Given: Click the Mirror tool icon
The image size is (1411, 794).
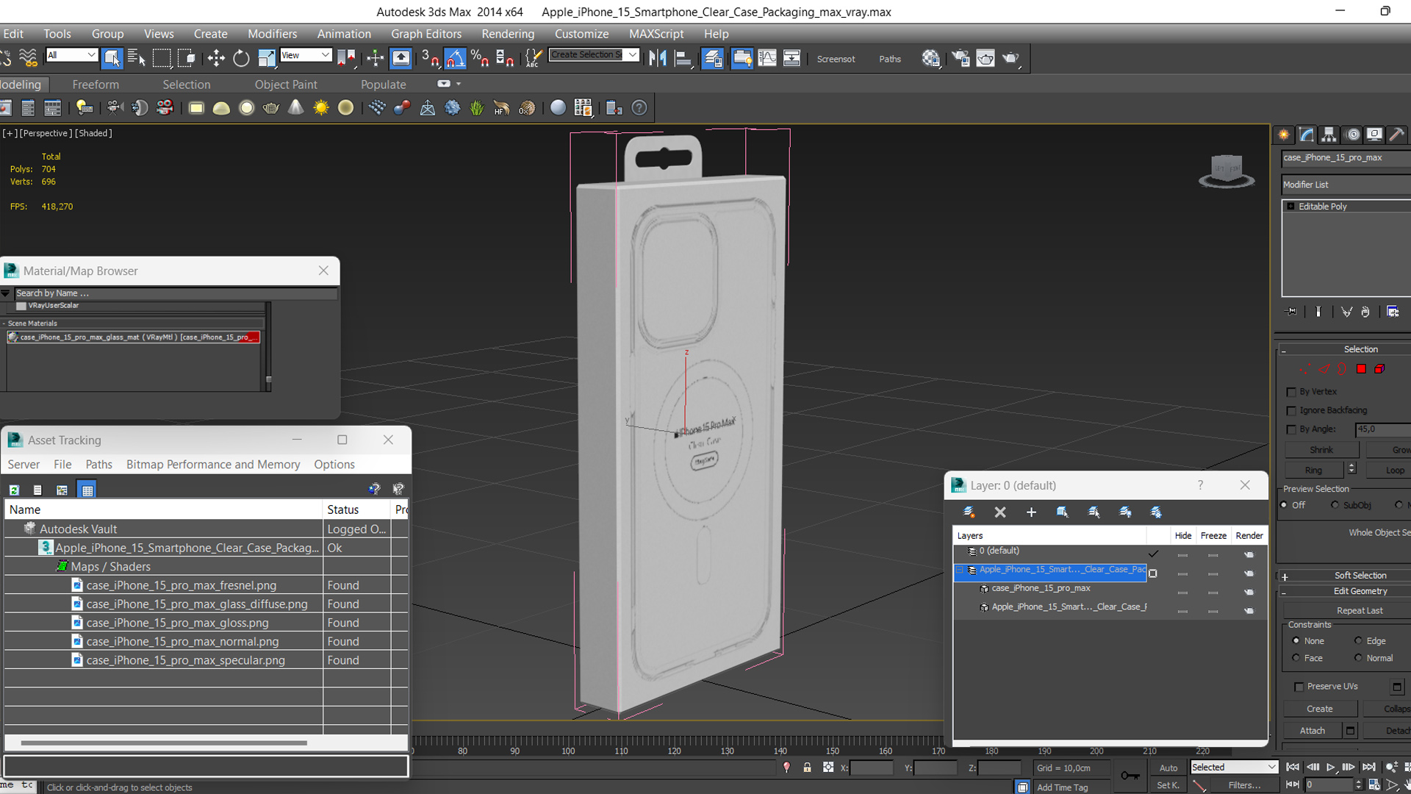Looking at the screenshot, I should click(658, 58).
